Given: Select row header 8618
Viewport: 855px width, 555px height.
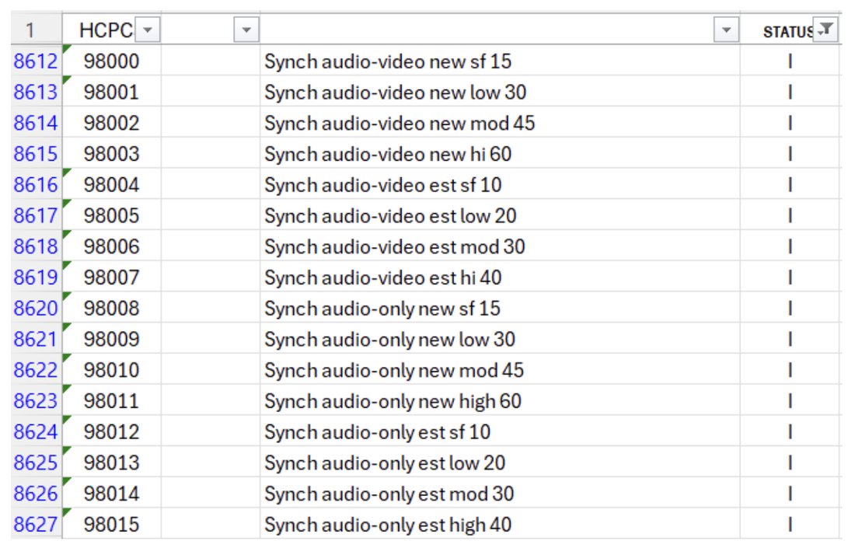Looking at the screenshot, I should [36, 246].
